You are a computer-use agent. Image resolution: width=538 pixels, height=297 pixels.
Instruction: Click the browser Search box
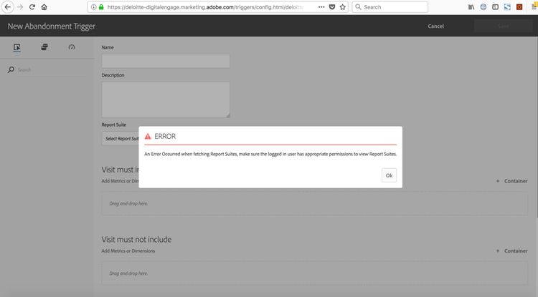[390, 7]
